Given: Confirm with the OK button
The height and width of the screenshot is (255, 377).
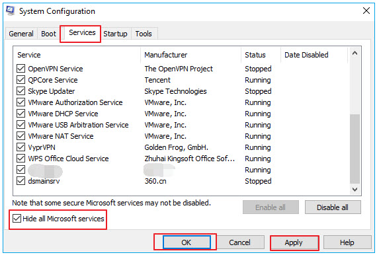Looking at the screenshot, I should pos(187,242).
